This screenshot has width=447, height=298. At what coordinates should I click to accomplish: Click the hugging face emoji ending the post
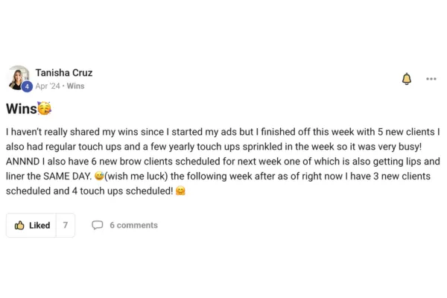tap(180, 191)
